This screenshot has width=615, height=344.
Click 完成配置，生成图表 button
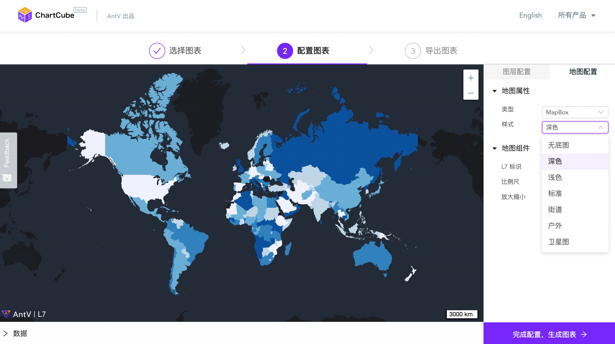(x=549, y=334)
